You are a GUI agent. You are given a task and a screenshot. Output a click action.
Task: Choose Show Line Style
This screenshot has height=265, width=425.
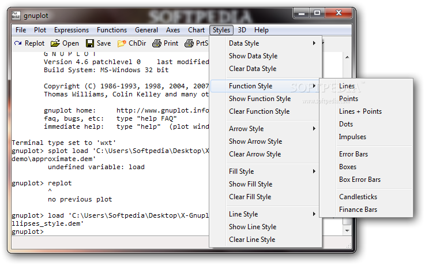[266, 227]
